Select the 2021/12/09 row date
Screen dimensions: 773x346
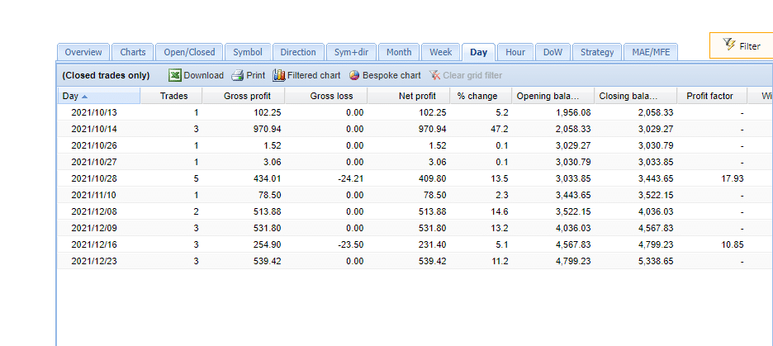[94, 228]
